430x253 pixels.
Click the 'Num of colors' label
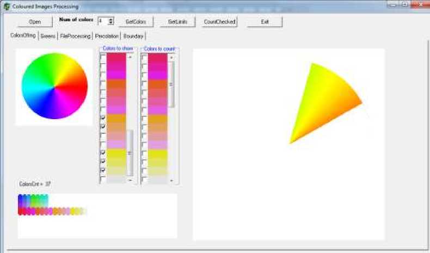[x=76, y=20]
